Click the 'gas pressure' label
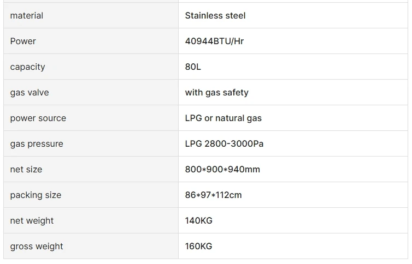 tap(37, 143)
